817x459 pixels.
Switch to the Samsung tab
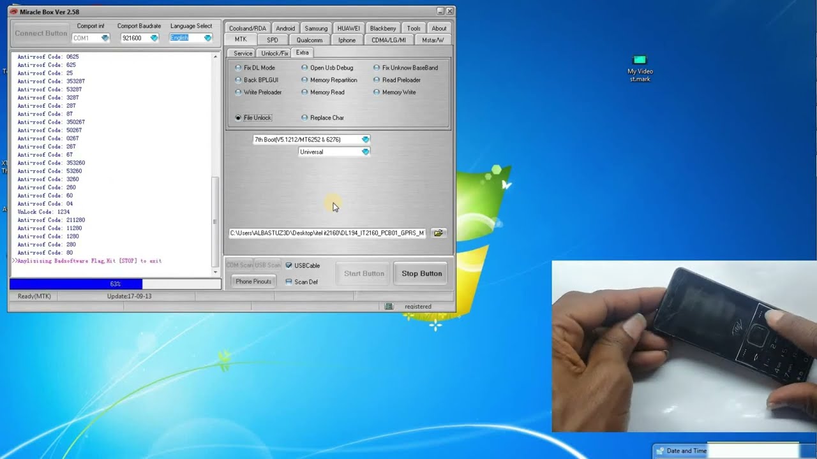[x=316, y=28]
